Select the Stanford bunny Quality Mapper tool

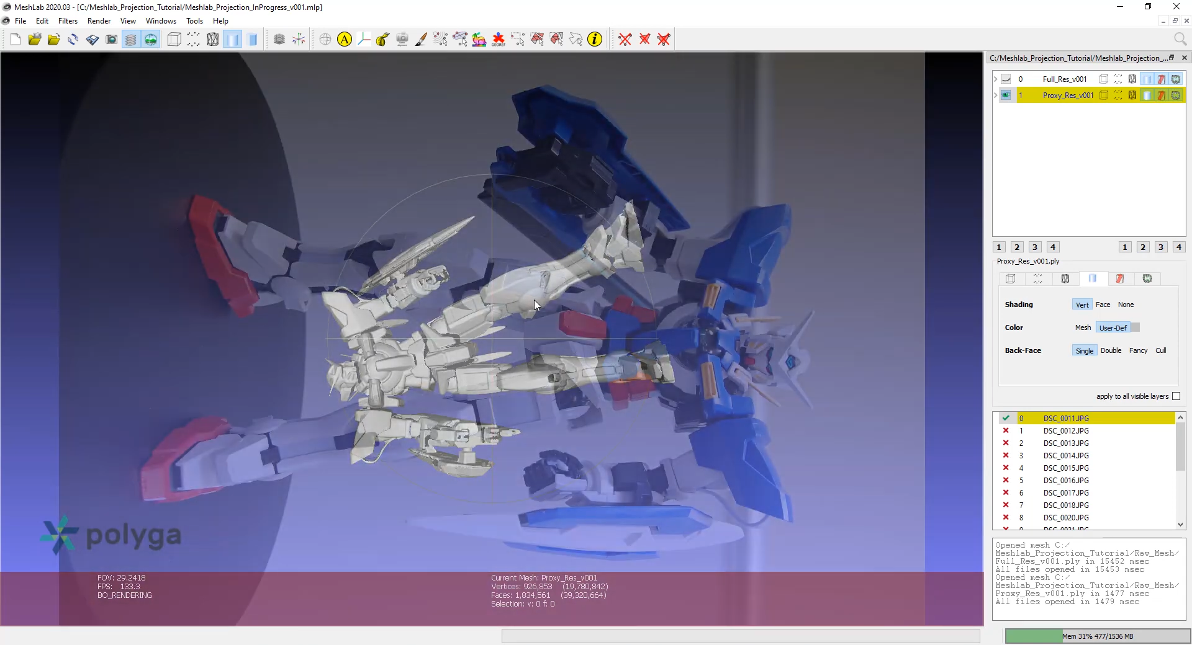pyautogui.click(x=479, y=40)
